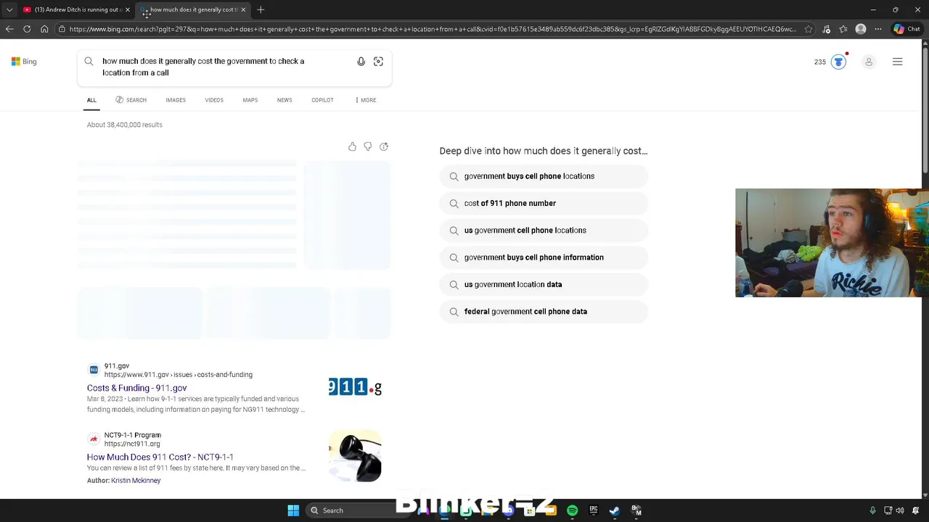Open the browser Settings and more menu

878,29
